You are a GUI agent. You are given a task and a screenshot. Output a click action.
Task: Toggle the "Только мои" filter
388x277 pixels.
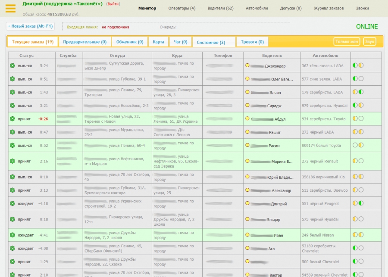[x=347, y=41]
